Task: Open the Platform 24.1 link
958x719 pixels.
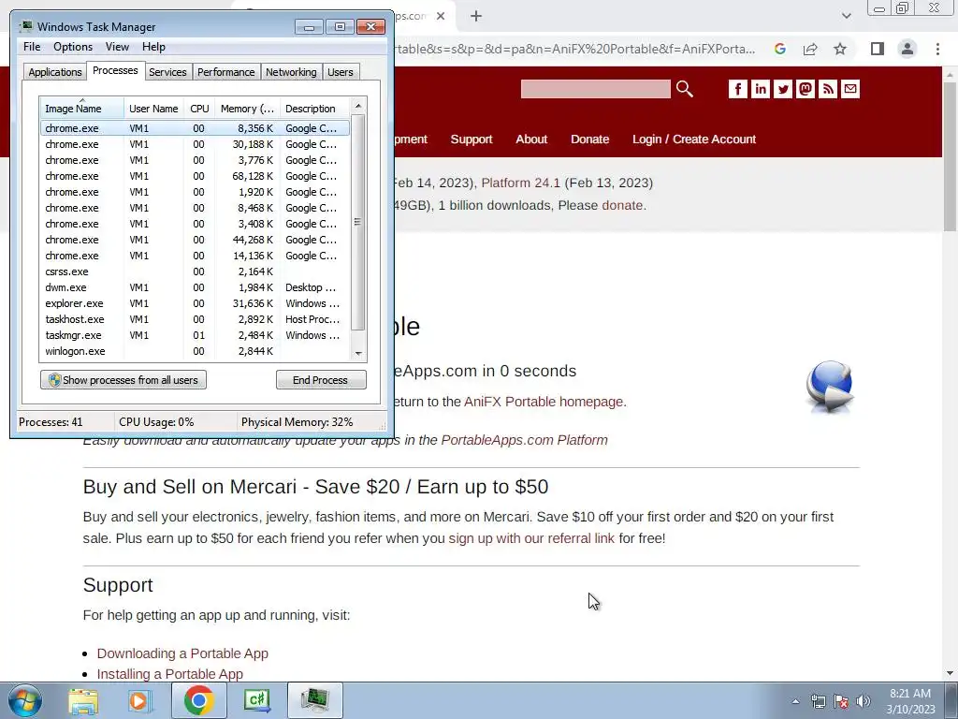Action: [x=520, y=183]
